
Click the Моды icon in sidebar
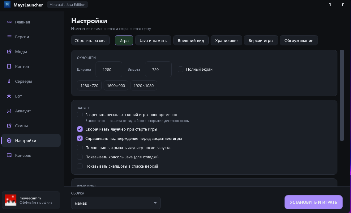coord(9,52)
